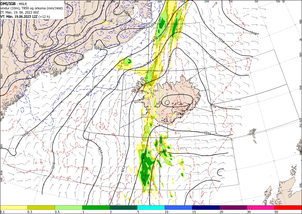Click the '10W' longitude label at top
Screen dimensions: 302x214
click(207, 2)
